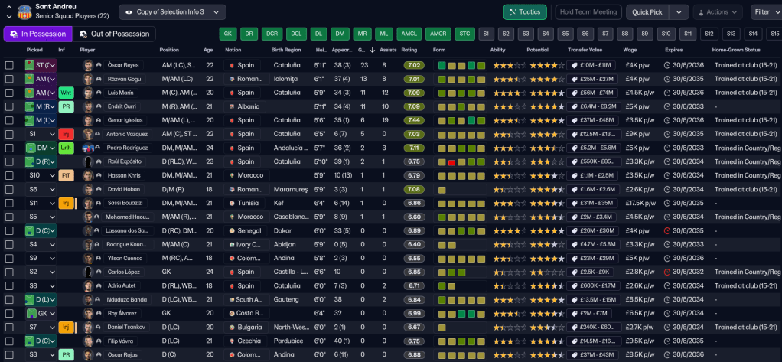The width and height of the screenshot is (782, 362).
Task: Tick the checkbox for Òscar Reyes
Action: pos(9,65)
